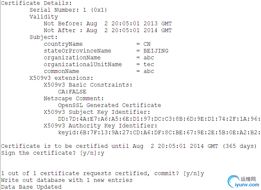
Task: Click the '(365 days)' text
Action: 240,146
